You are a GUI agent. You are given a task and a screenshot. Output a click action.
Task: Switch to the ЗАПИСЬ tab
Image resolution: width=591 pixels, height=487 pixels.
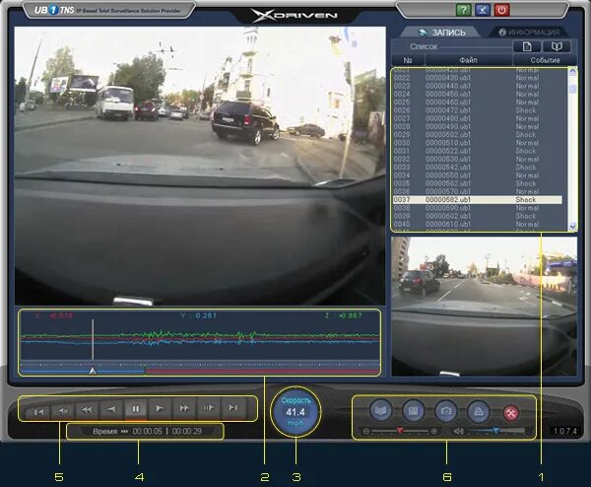click(441, 33)
